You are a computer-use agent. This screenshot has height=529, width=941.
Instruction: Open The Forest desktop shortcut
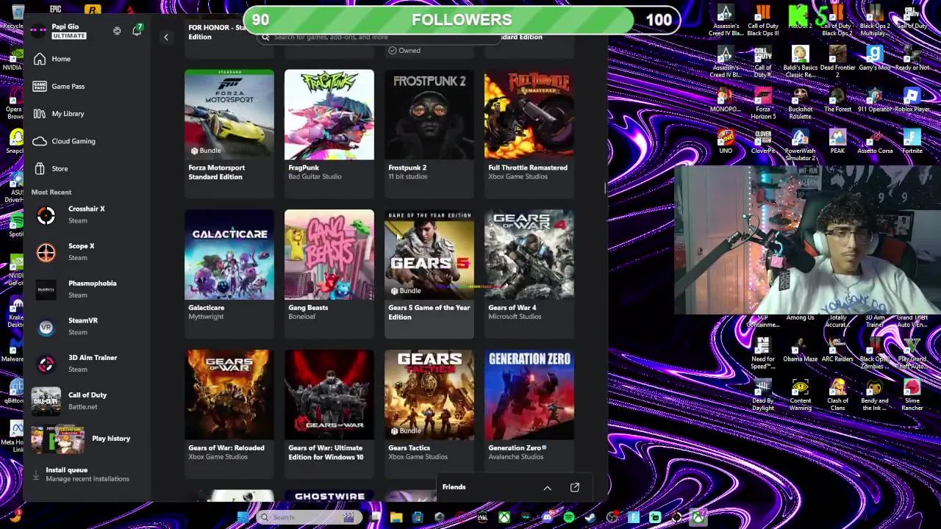pos(837,100)
